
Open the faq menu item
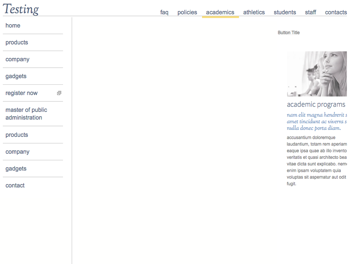click(164, 12)
